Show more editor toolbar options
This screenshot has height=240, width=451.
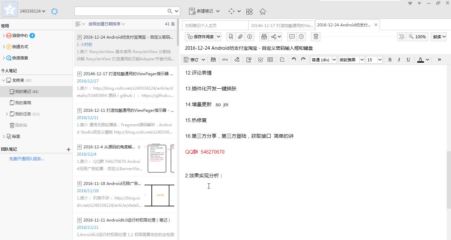pos(439,60)
